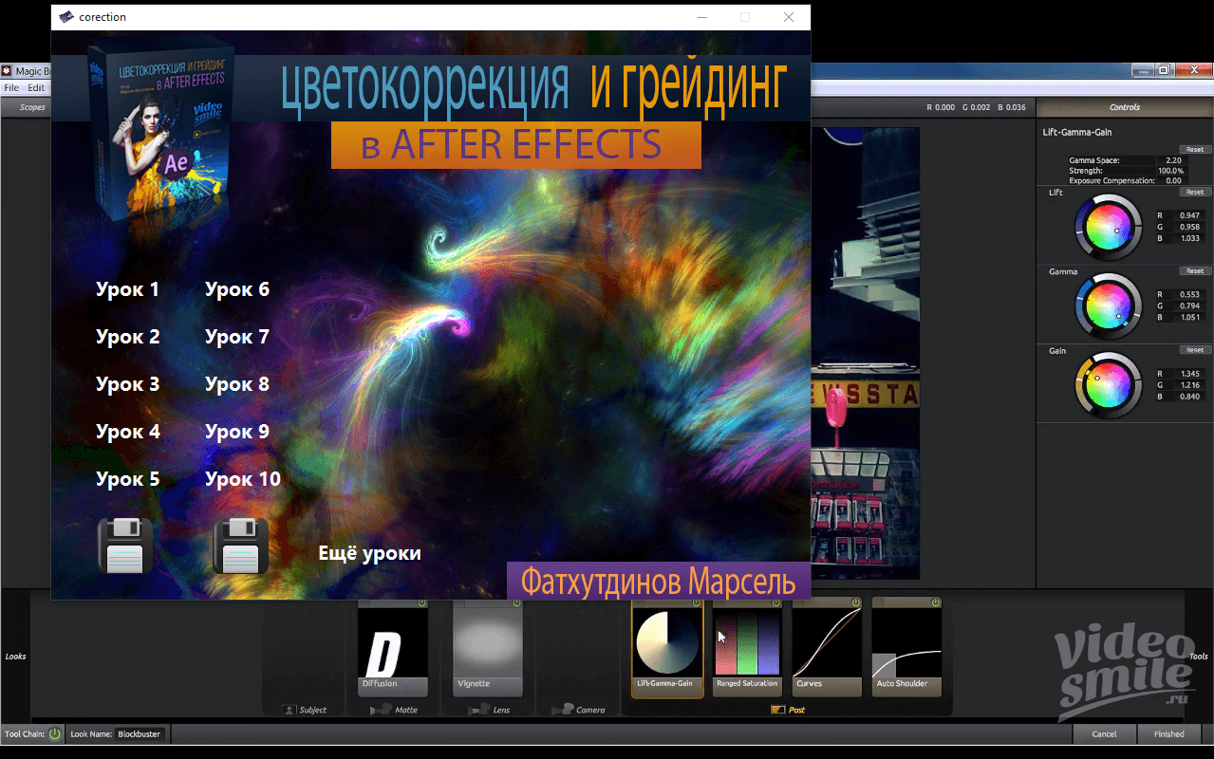
Task: Open lesson Урок 7
Action: coord(237,337)
